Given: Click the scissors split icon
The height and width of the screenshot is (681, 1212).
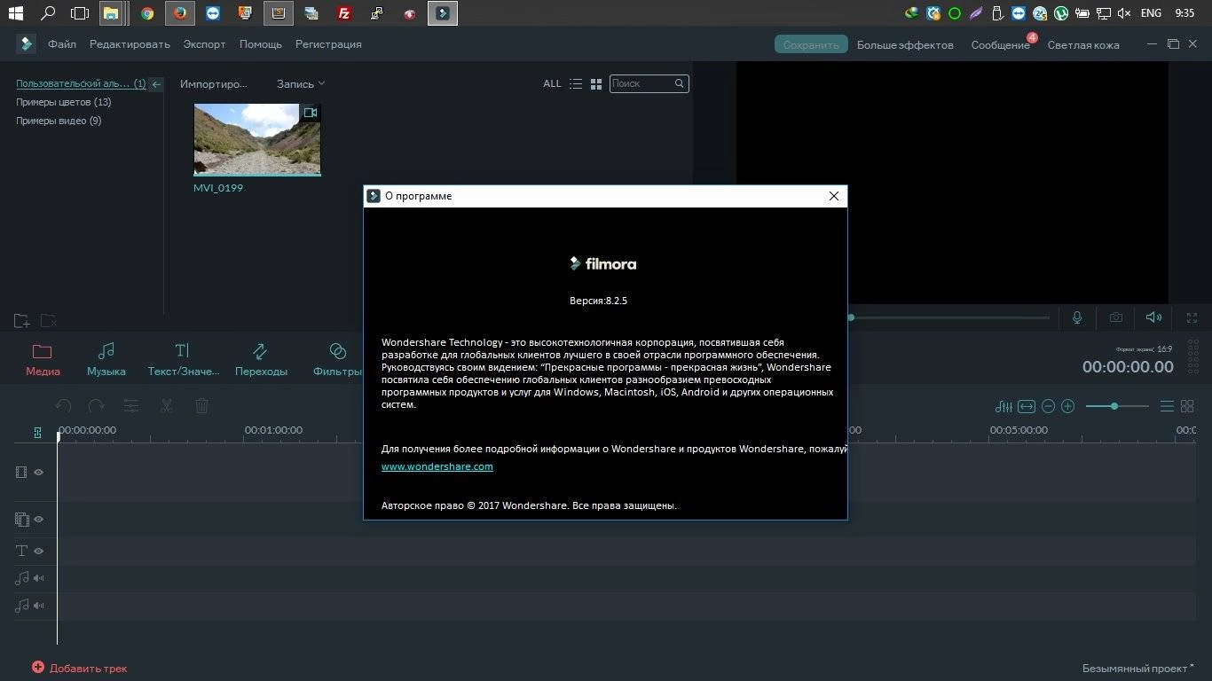Looking at the screenshot, I should click(166, 406).
